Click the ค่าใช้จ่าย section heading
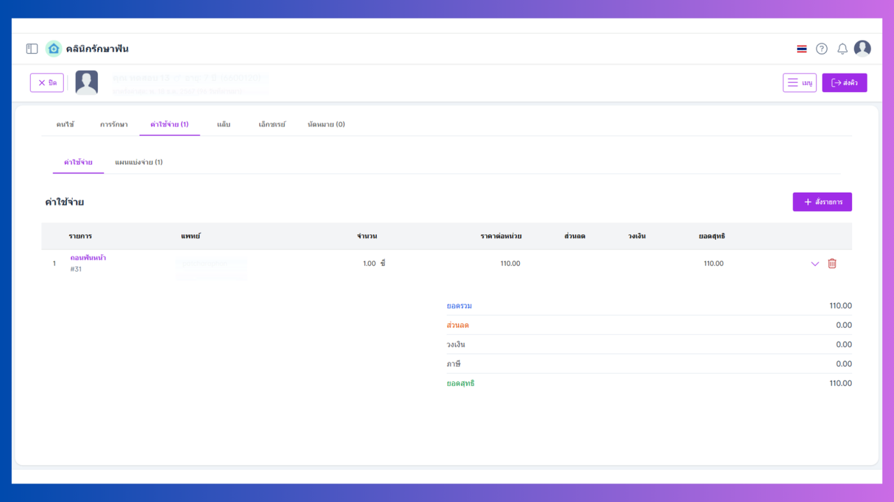Viewport: 894px width, 502px height. (x=64, y=202)
